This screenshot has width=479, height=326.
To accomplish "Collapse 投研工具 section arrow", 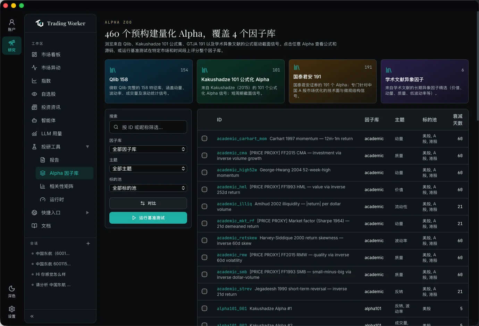I will (x=87, y=147).
